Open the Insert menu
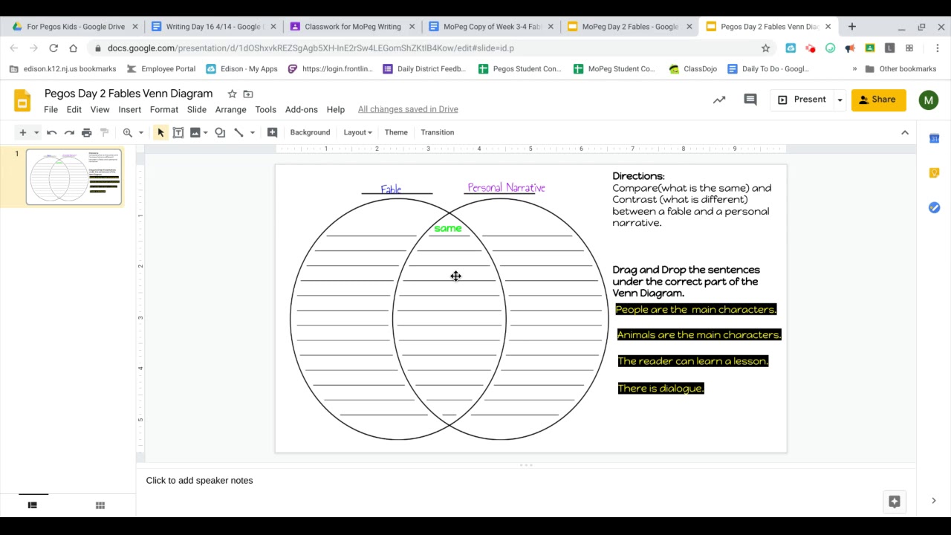Screen dimensions: 951x535 click(x=129, y=109)
